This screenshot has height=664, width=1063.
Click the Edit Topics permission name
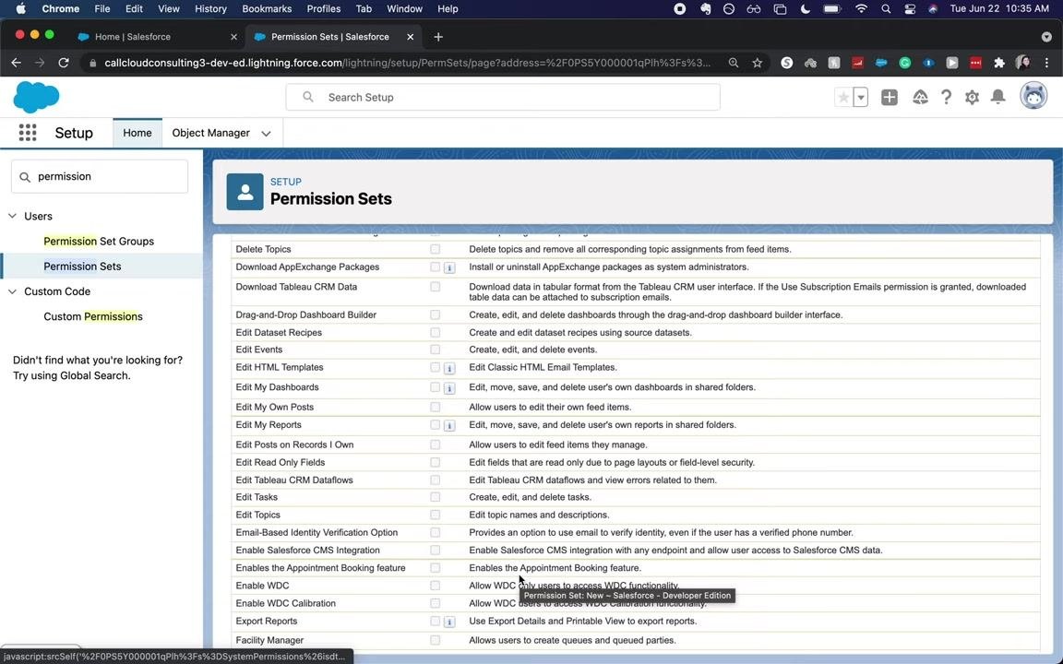click(257, 515)
